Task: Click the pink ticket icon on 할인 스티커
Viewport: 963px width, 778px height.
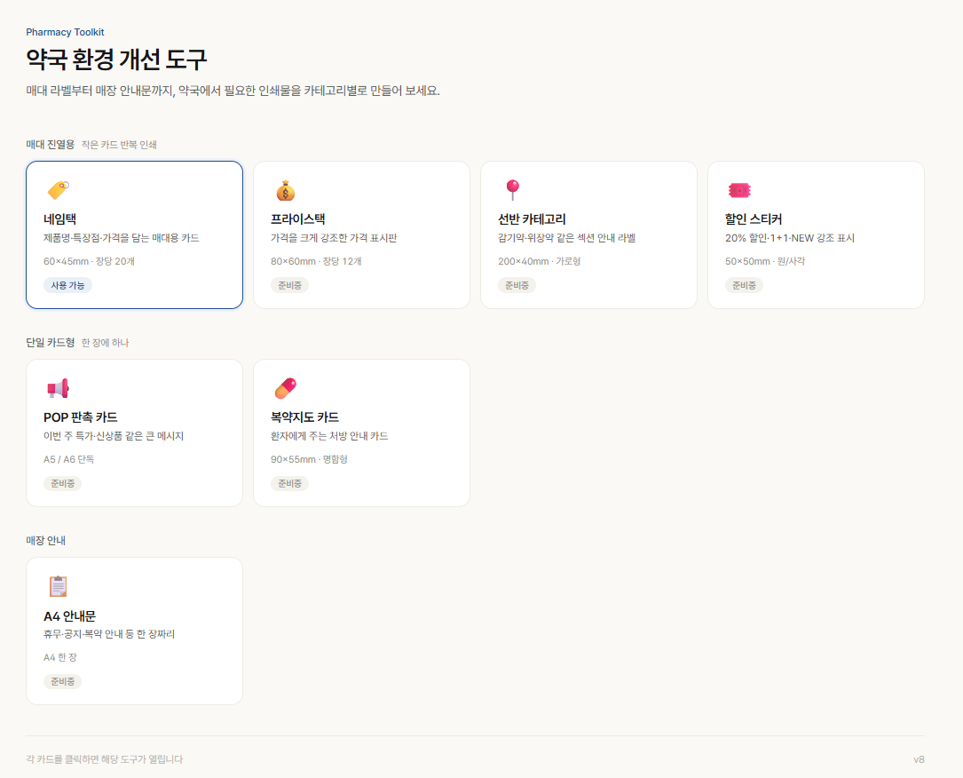Action: (739, 191)
